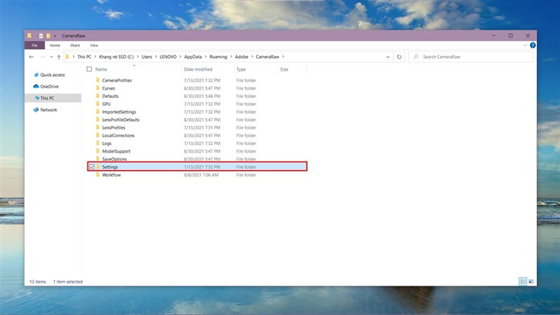Click Khang nè SSD (C:) breadcrumb
This screenshot has width=560, height=315.
[116, 57]
